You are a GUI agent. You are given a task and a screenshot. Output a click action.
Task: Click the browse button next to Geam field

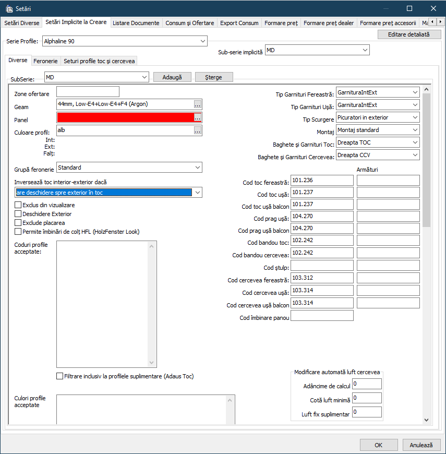pos(197,104)
